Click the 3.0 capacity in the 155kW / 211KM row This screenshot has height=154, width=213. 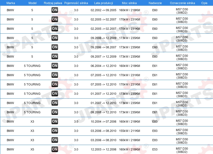tap(76, 131)
